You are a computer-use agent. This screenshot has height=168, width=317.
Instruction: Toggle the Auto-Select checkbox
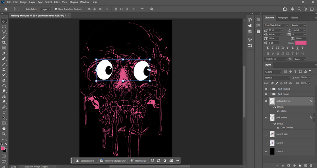(x=24, y=9)
